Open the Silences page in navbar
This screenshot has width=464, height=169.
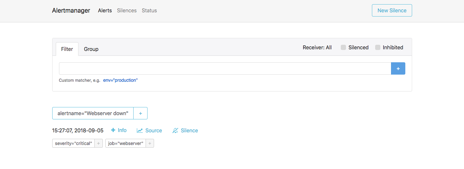pos(127,10)
